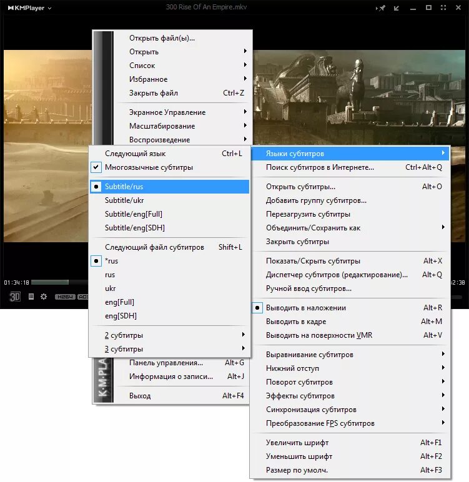
Task: Expand the Масштабирование submenu
Action: click(184, 126)
